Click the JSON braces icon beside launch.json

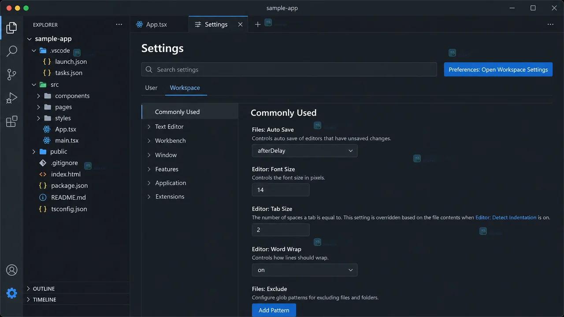click(47, 62)
